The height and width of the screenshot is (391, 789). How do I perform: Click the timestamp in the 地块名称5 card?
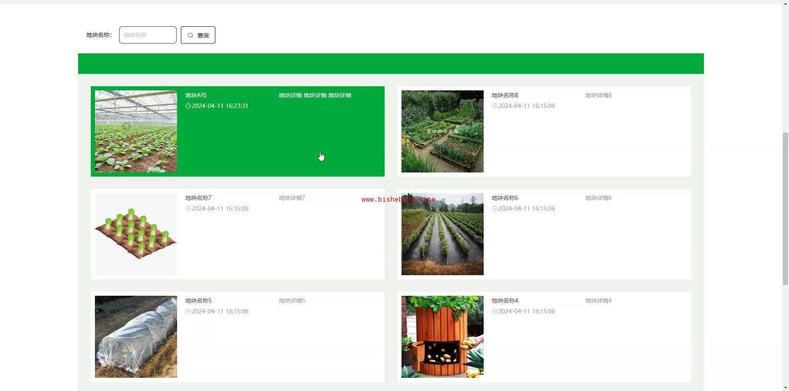[x=220, y=311]
